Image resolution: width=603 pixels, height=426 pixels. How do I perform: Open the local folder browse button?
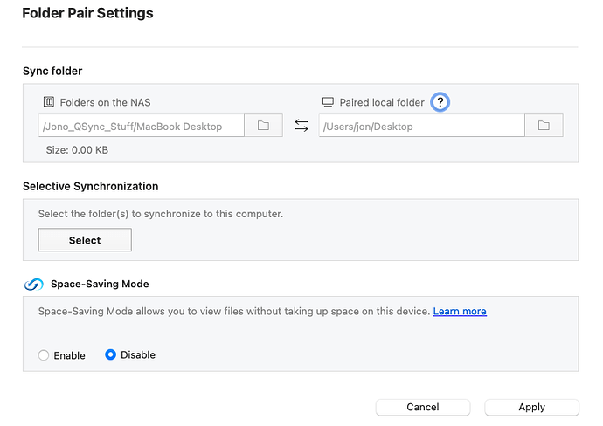pos(544,126)
